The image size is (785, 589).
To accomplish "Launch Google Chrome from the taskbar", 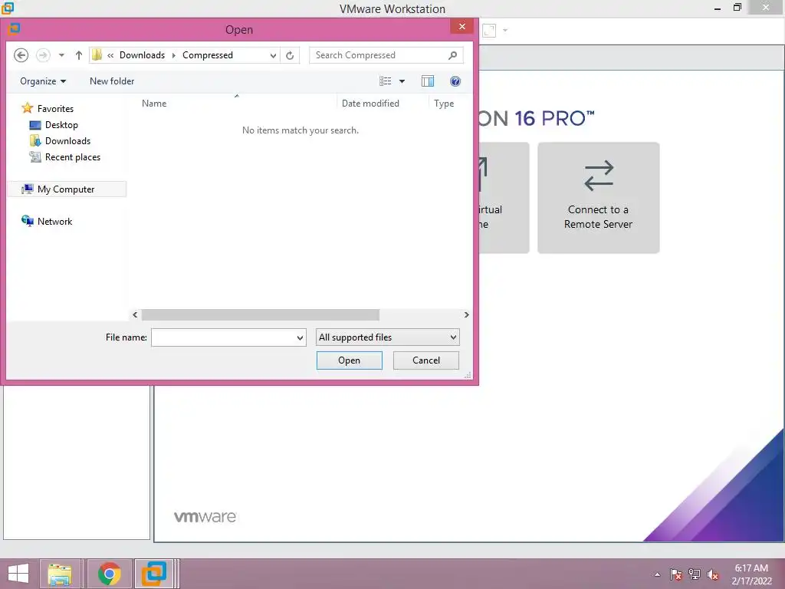I will pos(109,574).
